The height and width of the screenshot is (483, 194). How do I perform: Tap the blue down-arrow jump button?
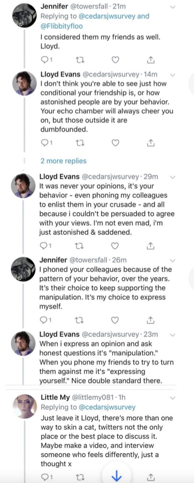click(x=116, y=476)
